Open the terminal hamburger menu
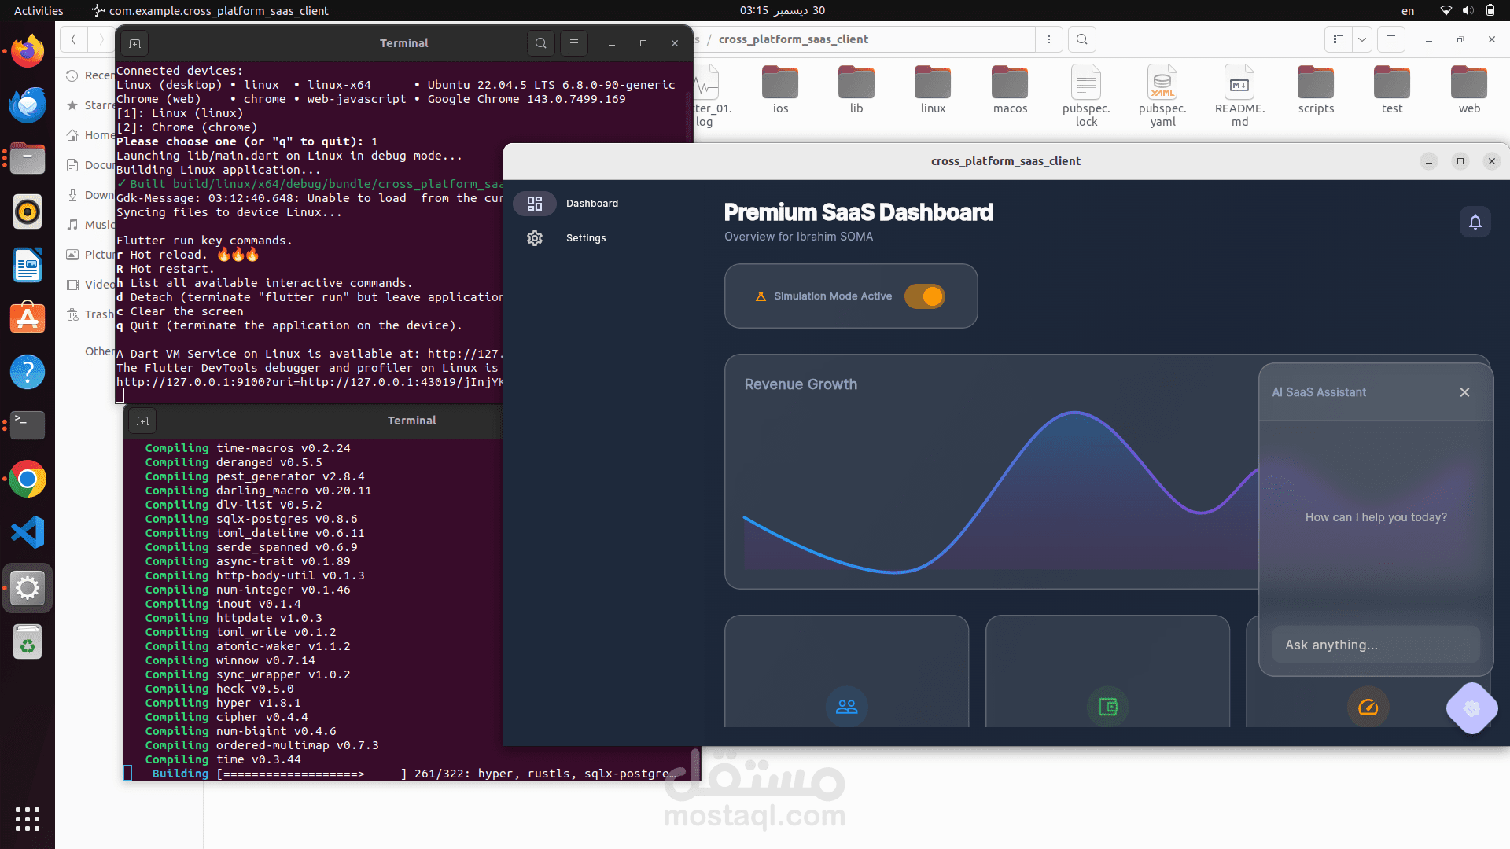This screenshot has width=1510, height=849. tap(574, 43)
